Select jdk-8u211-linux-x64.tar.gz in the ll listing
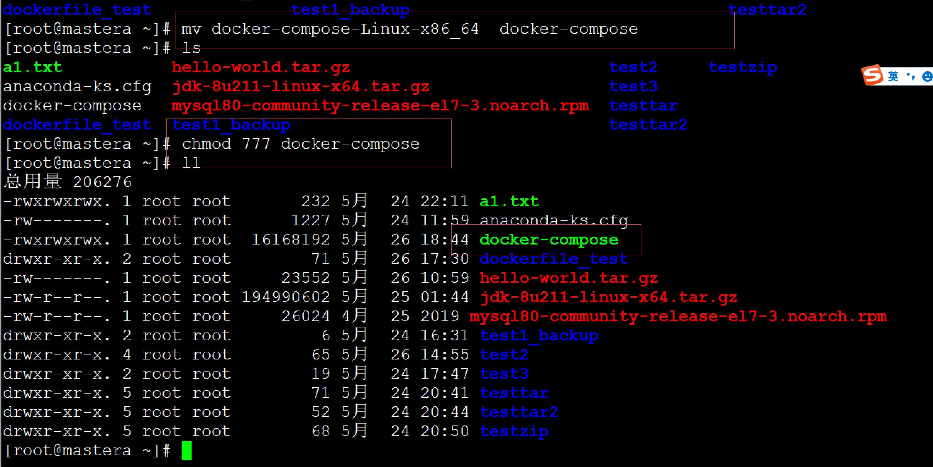This screenshot has height=467, width=933. (608, 298)
